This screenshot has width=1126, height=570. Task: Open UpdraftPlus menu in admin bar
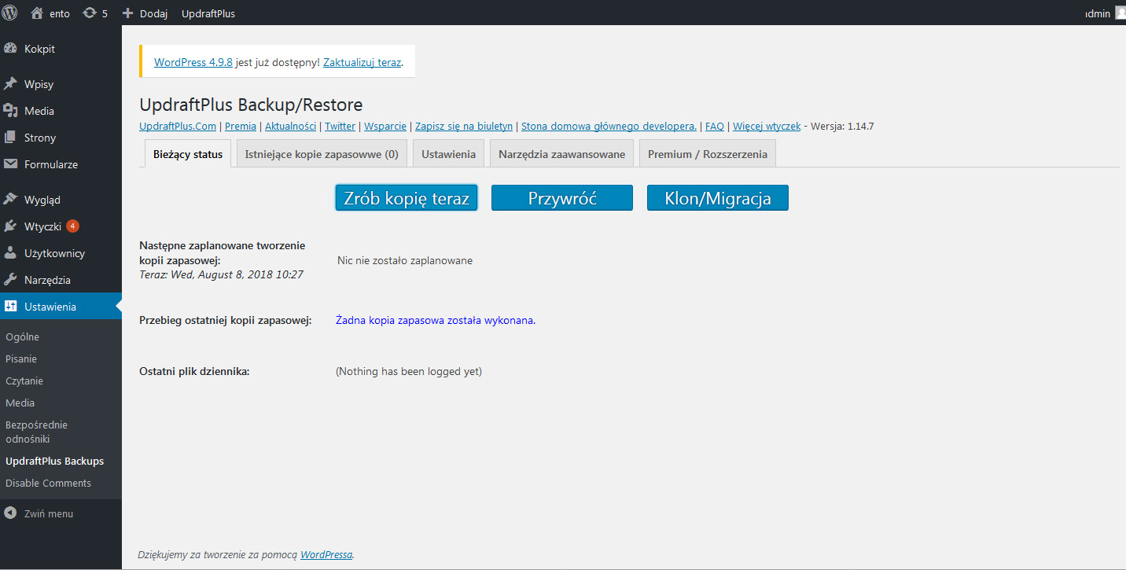pos(208,13)
